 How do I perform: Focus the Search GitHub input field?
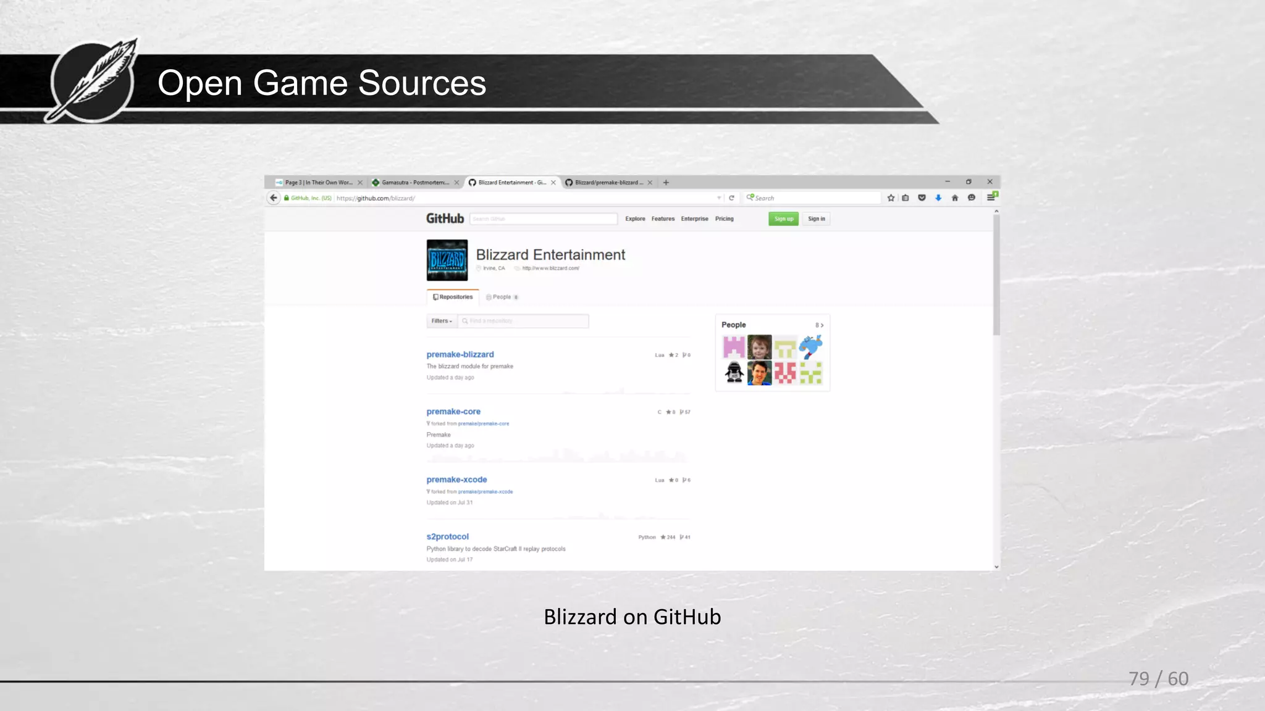(544, 218)
